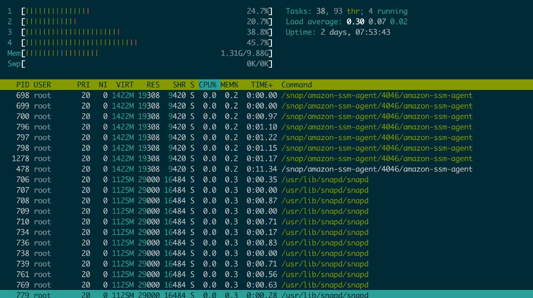This screenshot has height=298, width=533.
Task: Click the CPU 4 usage meter bar
Action: click(x=147, y=43)
